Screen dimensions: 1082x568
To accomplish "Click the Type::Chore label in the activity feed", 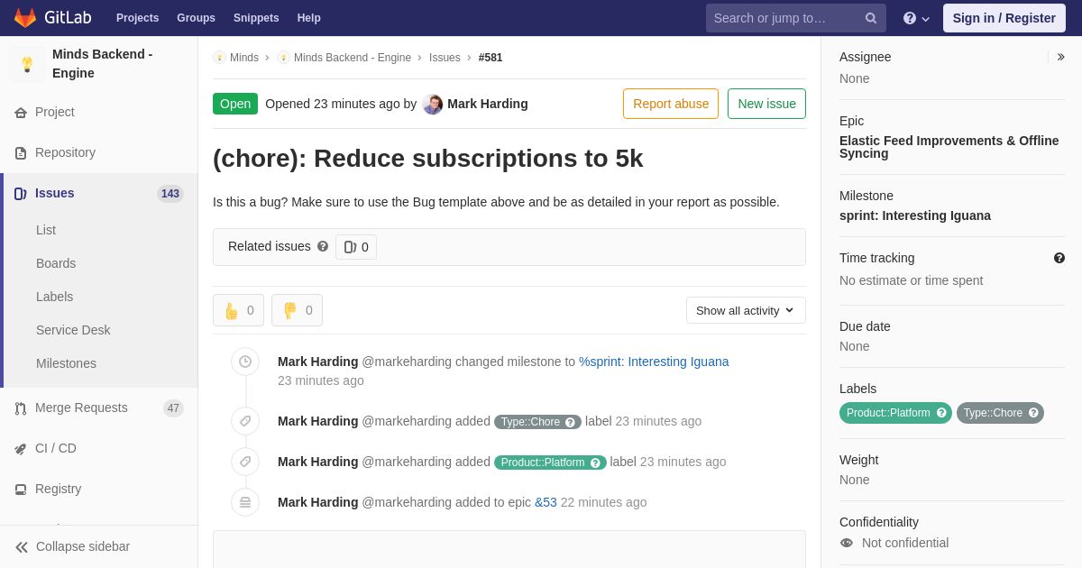I will coord(537,422).
